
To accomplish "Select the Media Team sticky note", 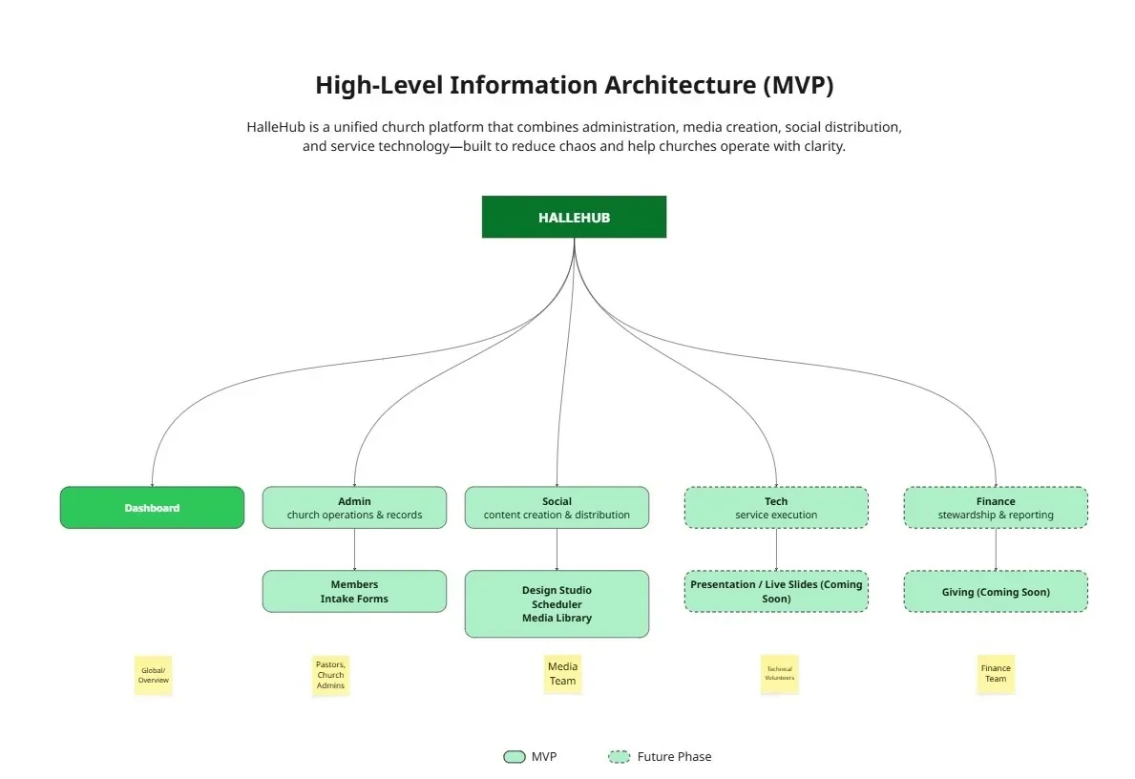I will 562,674.
